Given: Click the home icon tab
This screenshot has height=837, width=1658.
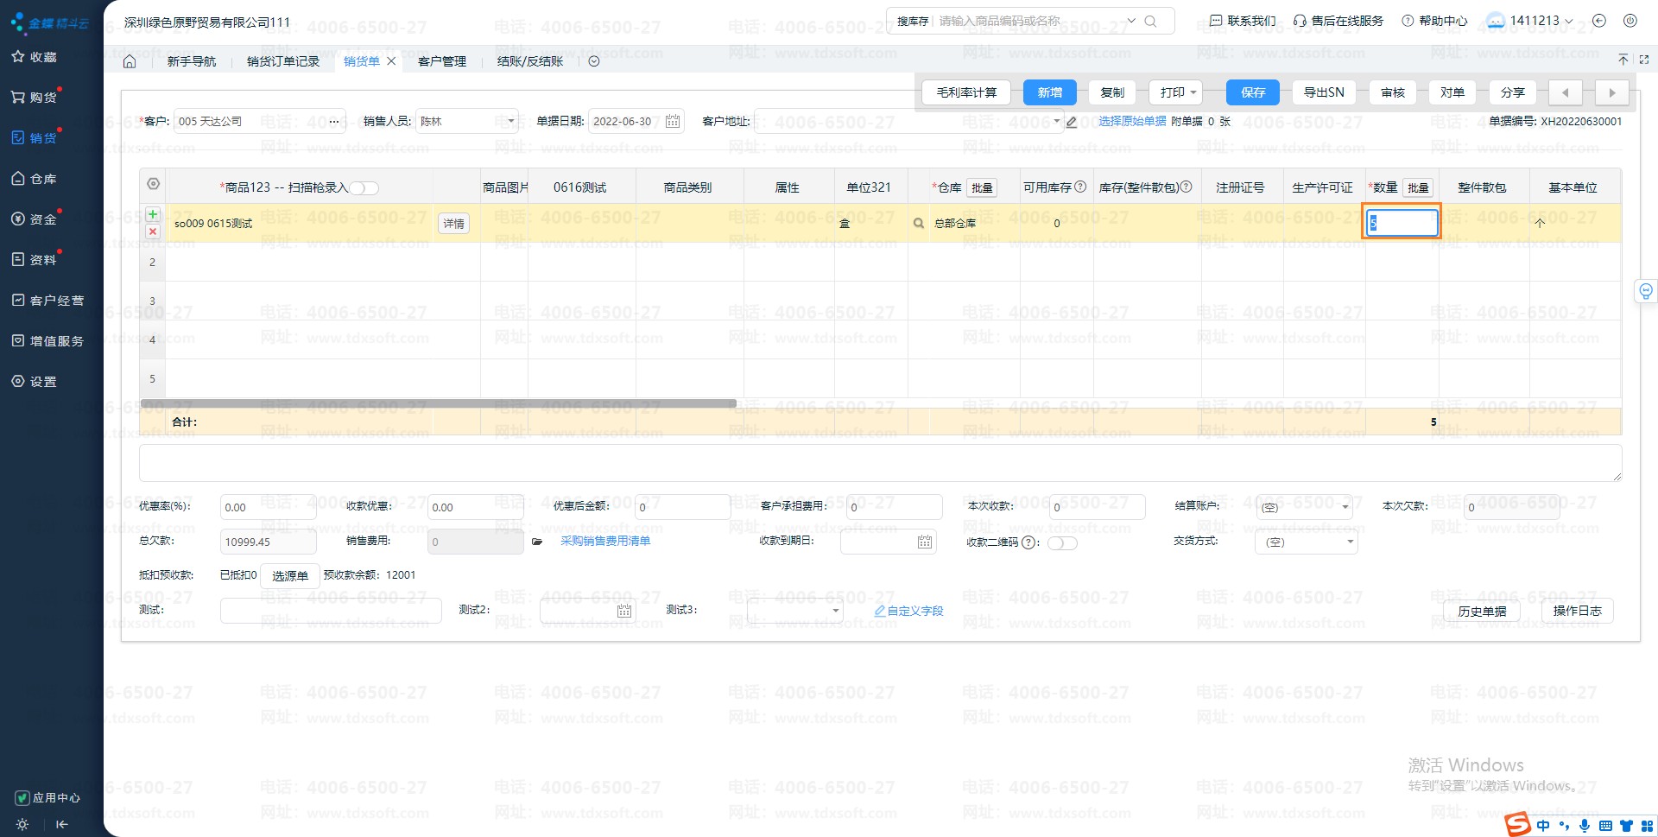Looking at the screenshot, I should (x=130, y=61).
